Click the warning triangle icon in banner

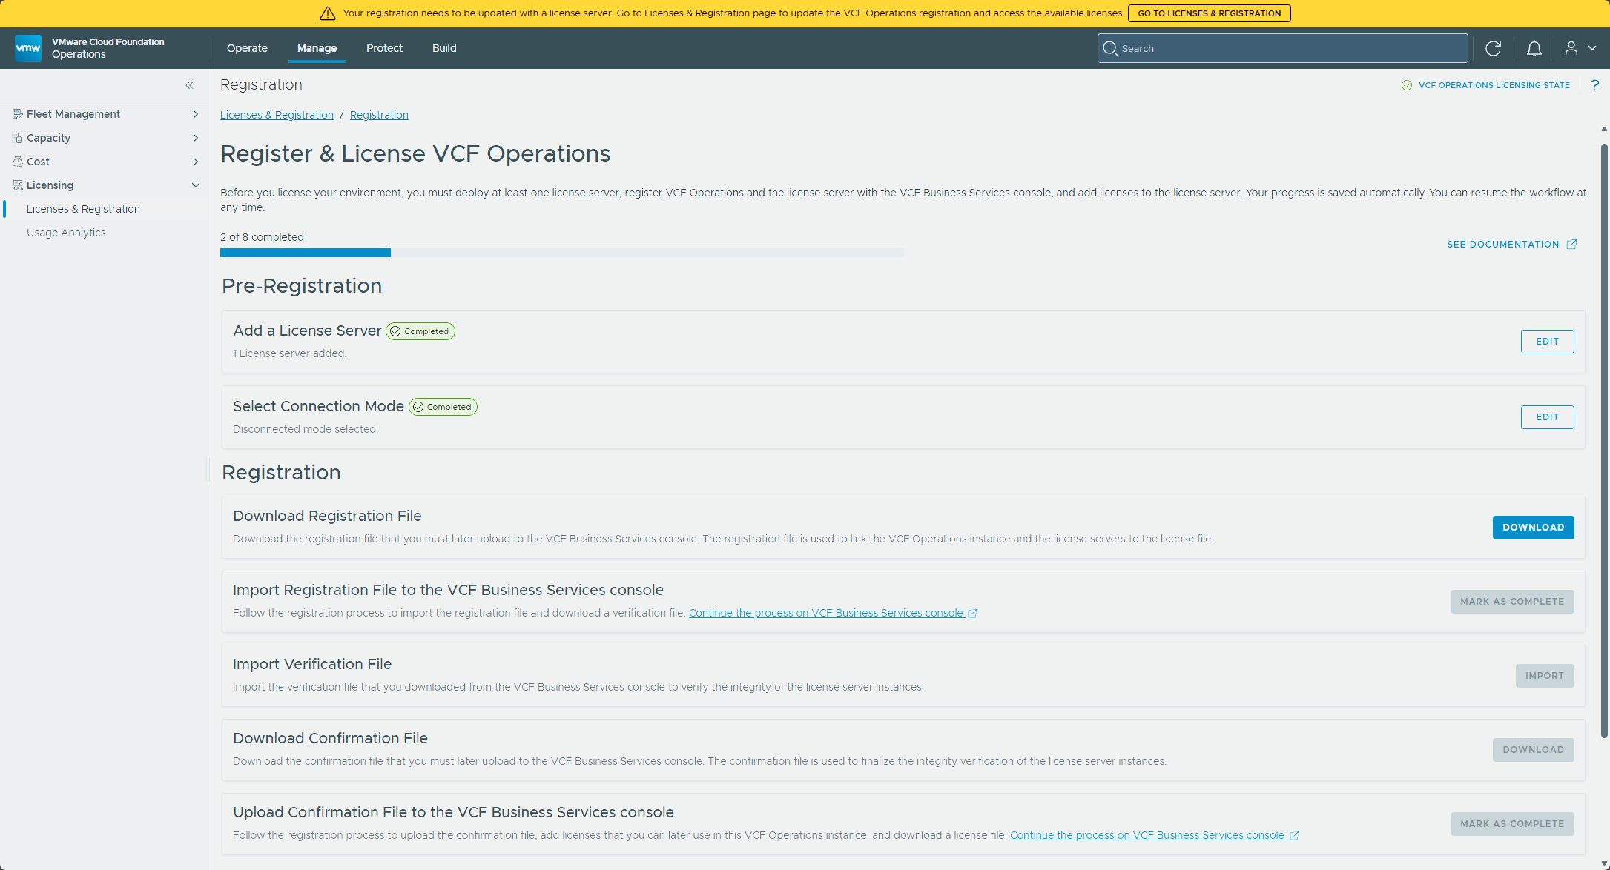click(x=328, y=13)
